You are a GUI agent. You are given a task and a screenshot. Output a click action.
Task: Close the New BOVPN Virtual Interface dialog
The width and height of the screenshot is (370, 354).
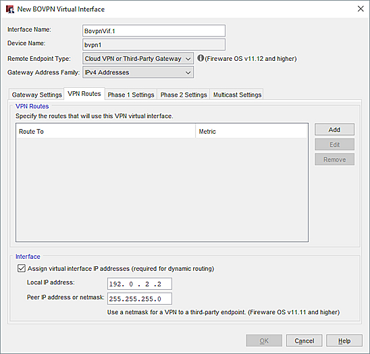pos(361,9)
